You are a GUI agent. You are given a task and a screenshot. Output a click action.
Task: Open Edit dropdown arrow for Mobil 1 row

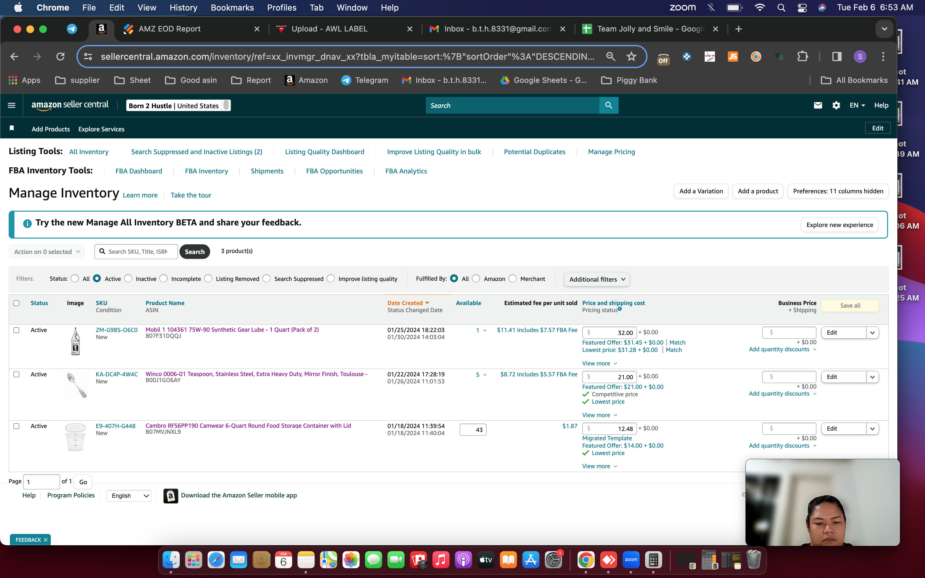pos(872,333)
